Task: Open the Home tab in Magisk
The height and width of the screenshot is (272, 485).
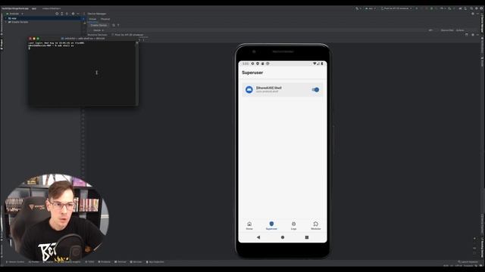Action: point(249,225)
